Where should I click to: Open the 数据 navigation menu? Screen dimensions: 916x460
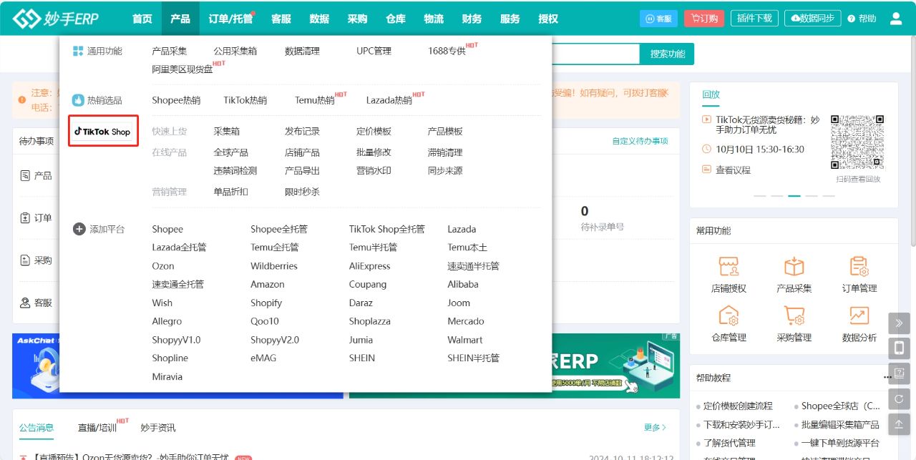[319, 19]
